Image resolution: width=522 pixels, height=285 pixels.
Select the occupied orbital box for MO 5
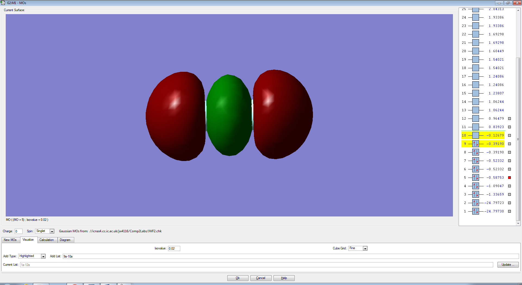tap(476, 178)
